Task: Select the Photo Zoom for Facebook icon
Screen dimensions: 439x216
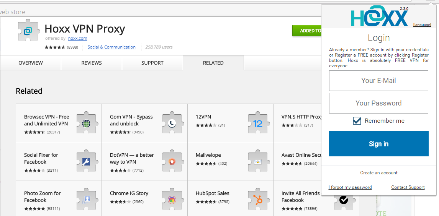Action: pos(86,200)
